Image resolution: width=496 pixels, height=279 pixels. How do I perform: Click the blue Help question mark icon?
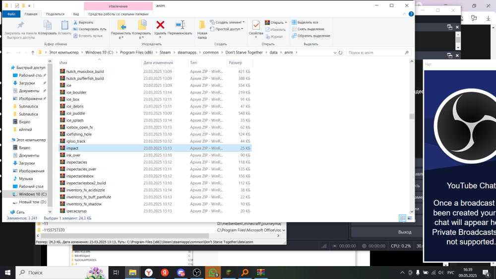point(411,14)
